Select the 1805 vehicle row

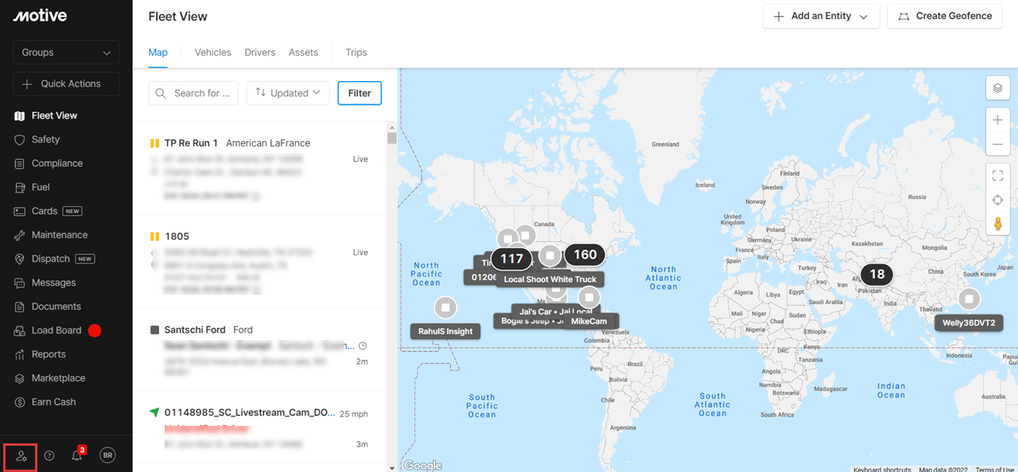point(259,261)
